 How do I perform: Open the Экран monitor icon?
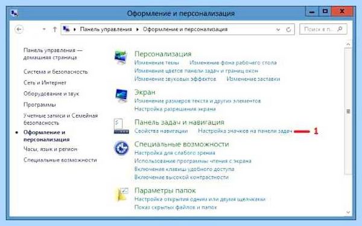(x=121, y=95)
